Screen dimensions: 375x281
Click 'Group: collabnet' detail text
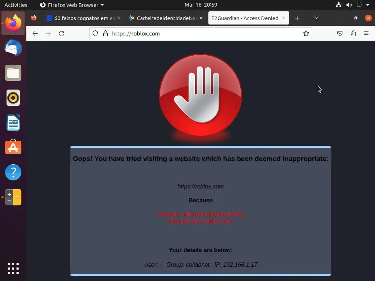tap(188, 265)
